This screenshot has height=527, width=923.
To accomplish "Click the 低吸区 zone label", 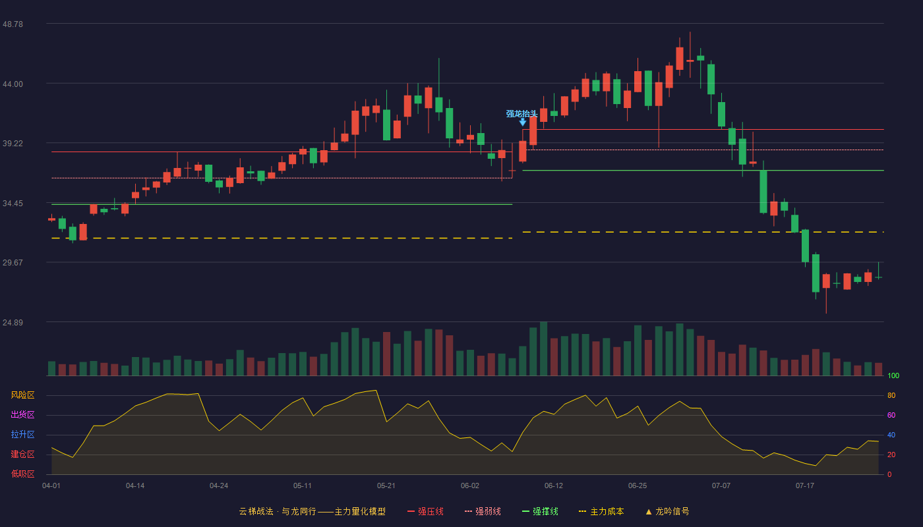I will [x=22, y=474].
